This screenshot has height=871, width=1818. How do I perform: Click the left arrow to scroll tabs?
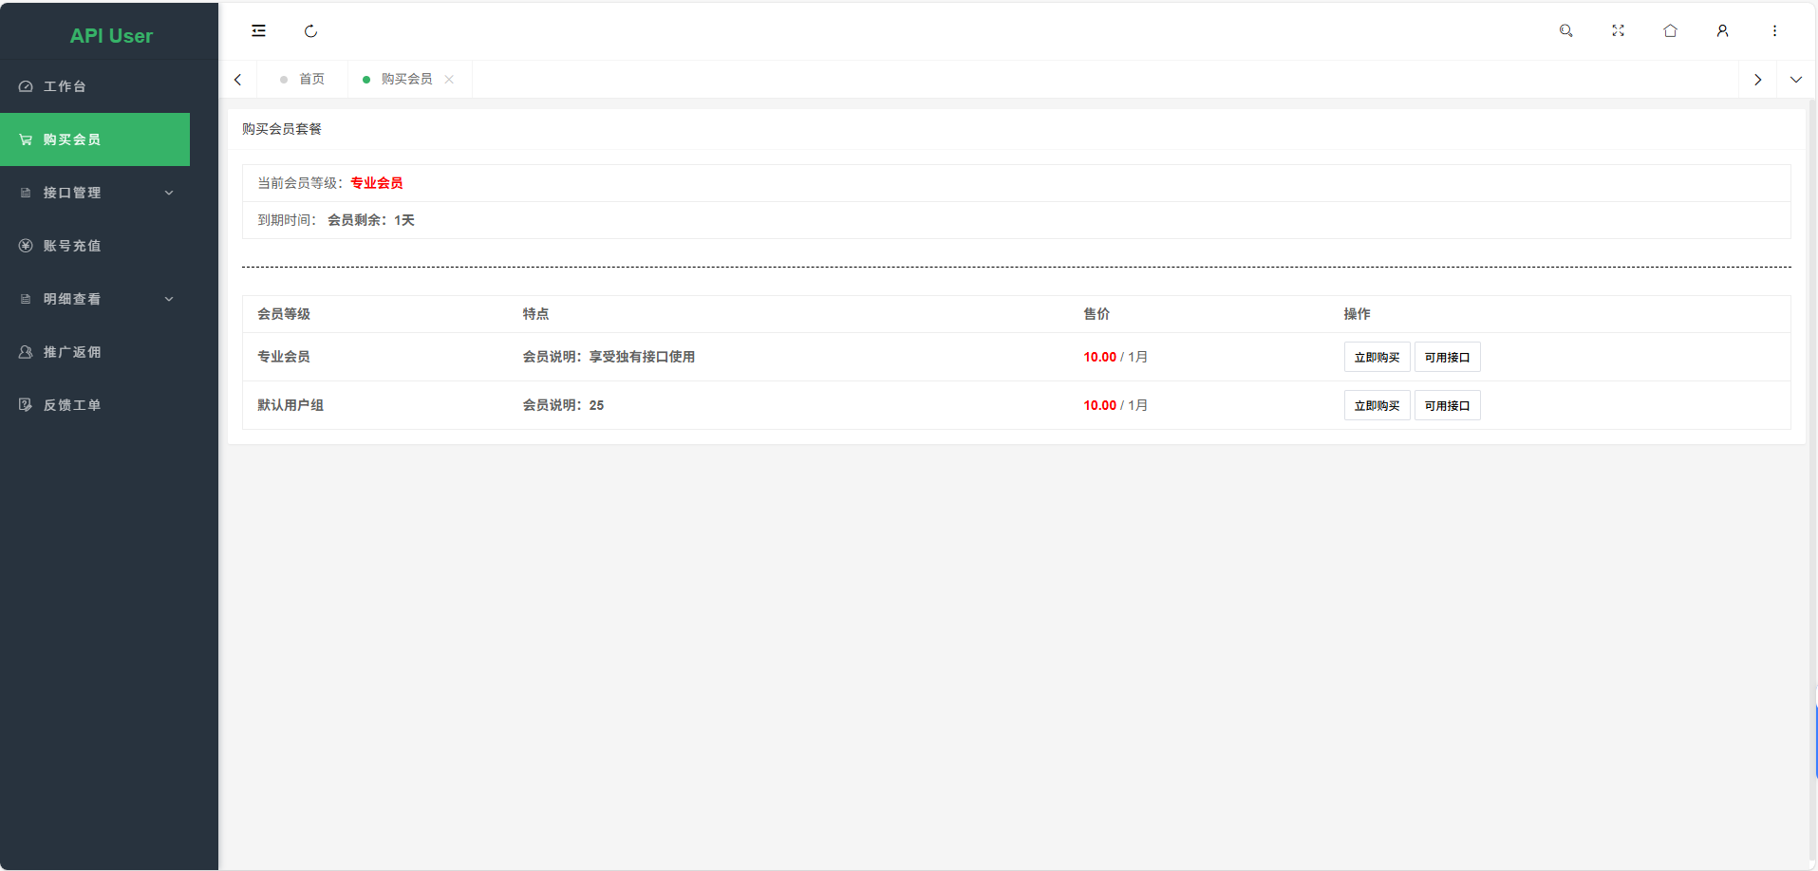point(237,79)
